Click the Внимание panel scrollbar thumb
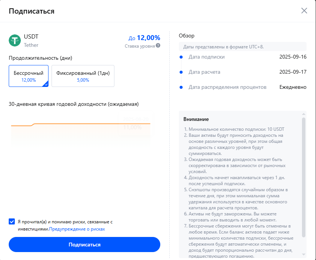Image resolution: width=316 pixels, height=260 pixels. (x=304, y=177)
